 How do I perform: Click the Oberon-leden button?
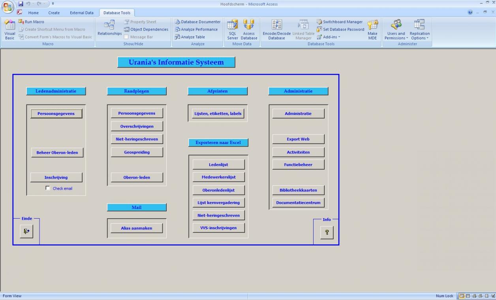point(137,177)
